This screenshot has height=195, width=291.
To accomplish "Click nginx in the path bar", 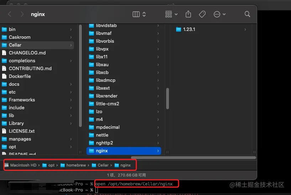I will click(123, 165).
